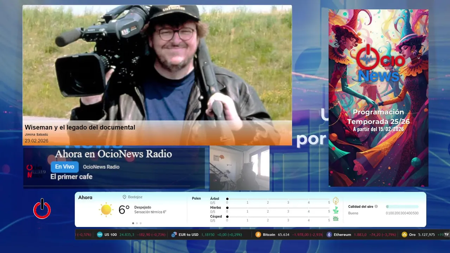
Task: Click the US 100 ticker icon
Action: 100,234
